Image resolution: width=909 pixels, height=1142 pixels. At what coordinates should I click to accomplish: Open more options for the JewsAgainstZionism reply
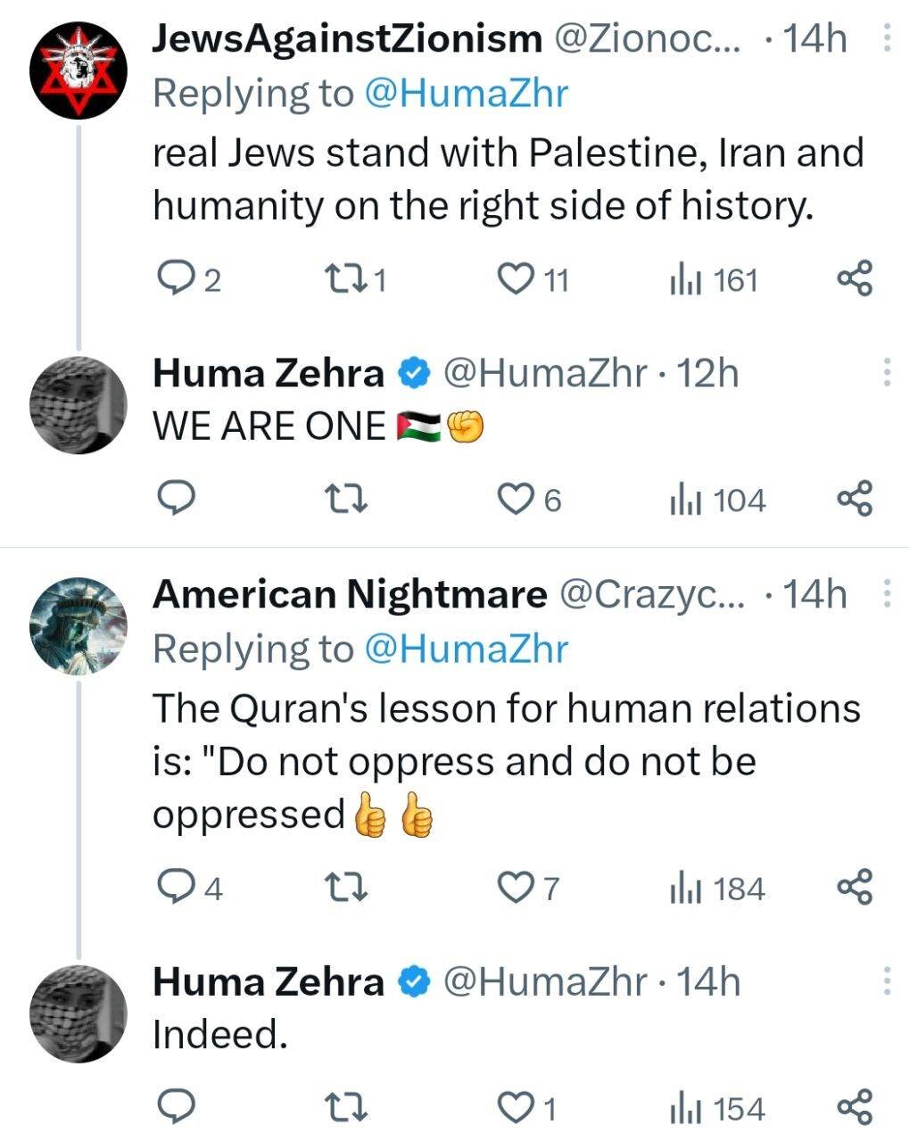coord(886,38)
